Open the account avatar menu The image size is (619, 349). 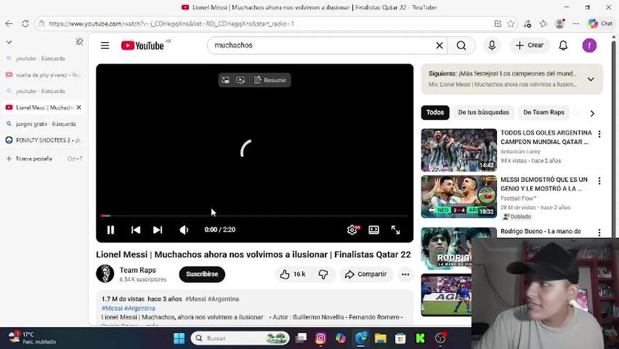pyautogui.click(x=589, y=46)
